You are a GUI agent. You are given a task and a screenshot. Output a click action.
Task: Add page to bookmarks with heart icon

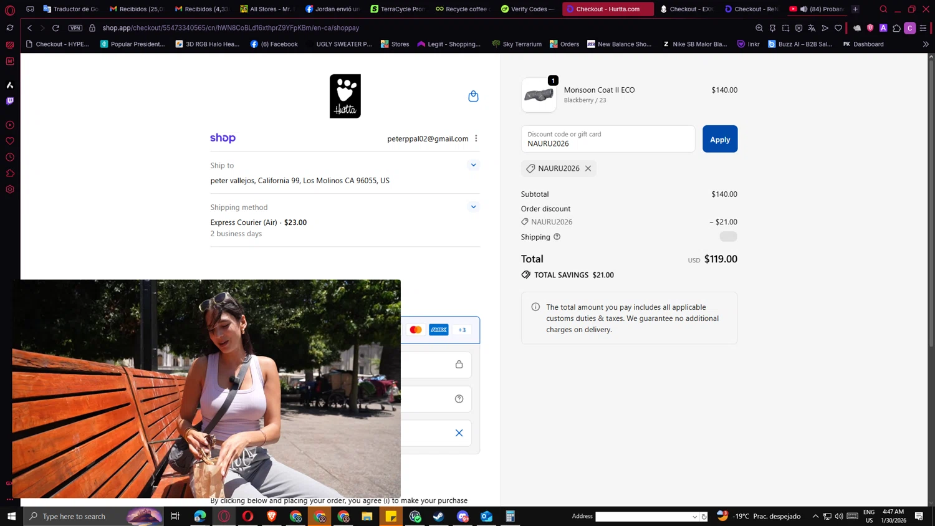point(838,28)
